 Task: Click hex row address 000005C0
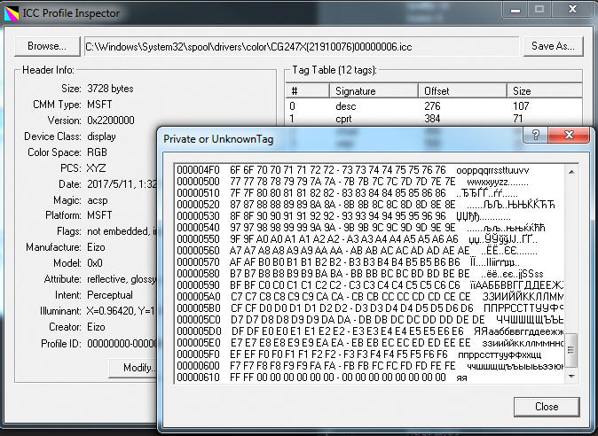click(199, 320)
